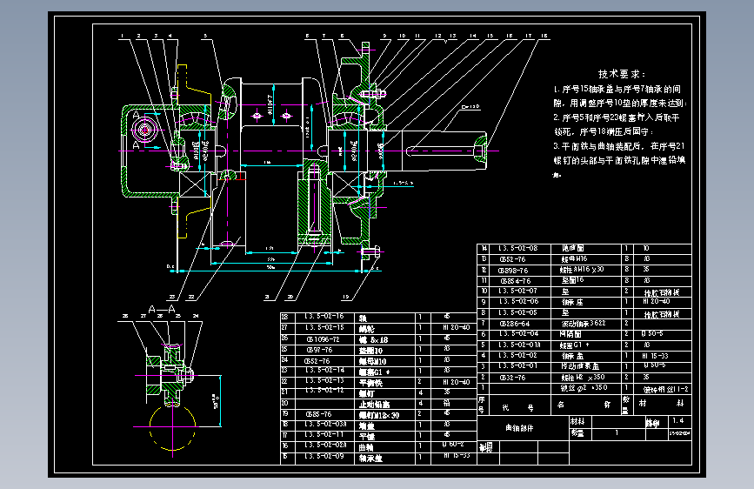
Task: Click part code 'L3.5-02-01' cell
Action: click(x=518, y=365)
